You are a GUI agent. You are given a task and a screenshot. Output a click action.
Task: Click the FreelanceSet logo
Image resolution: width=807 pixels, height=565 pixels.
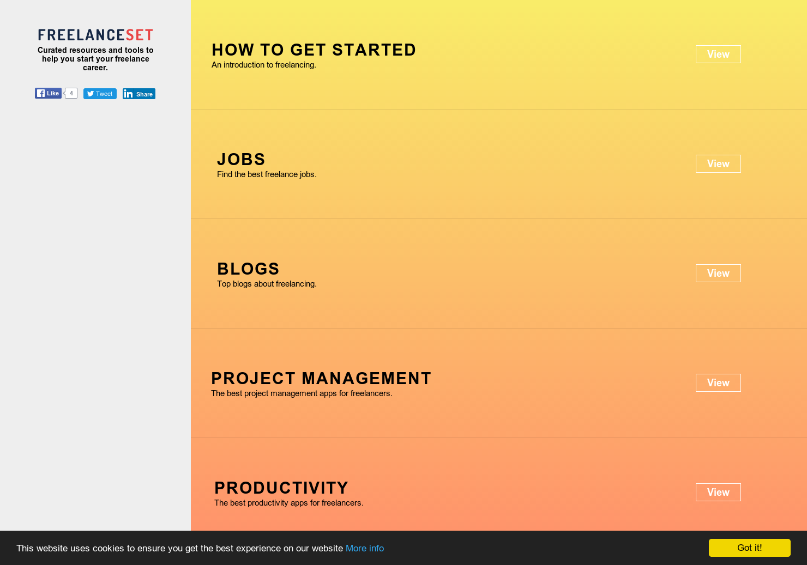(95, 34)
